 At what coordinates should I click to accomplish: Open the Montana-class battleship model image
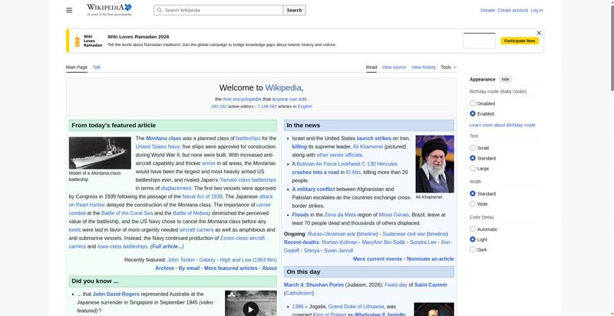100,153
